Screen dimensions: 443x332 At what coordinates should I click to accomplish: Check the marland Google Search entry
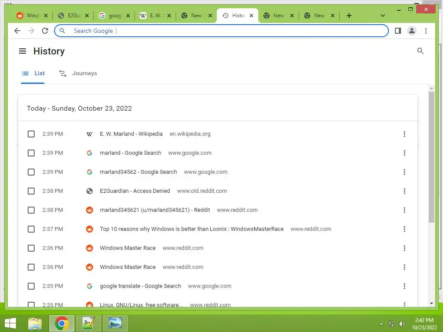point(31,153)
